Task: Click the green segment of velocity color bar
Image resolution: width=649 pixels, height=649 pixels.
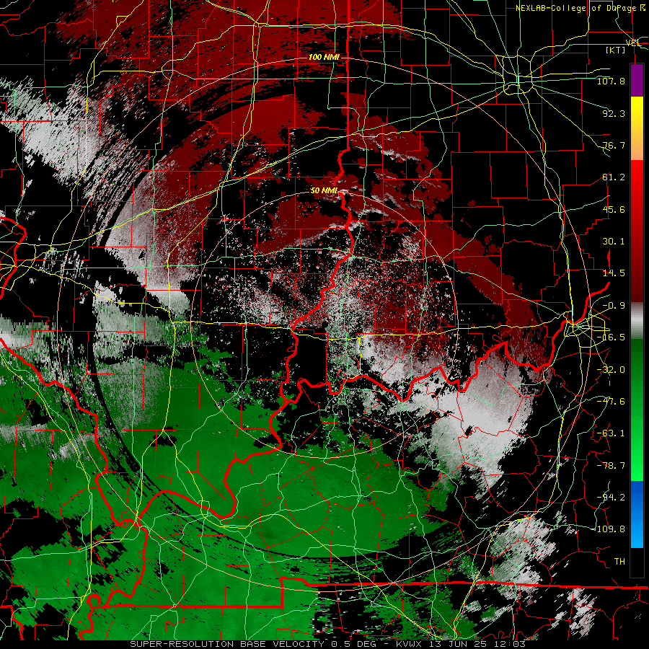Action: (x=637, y=410)
